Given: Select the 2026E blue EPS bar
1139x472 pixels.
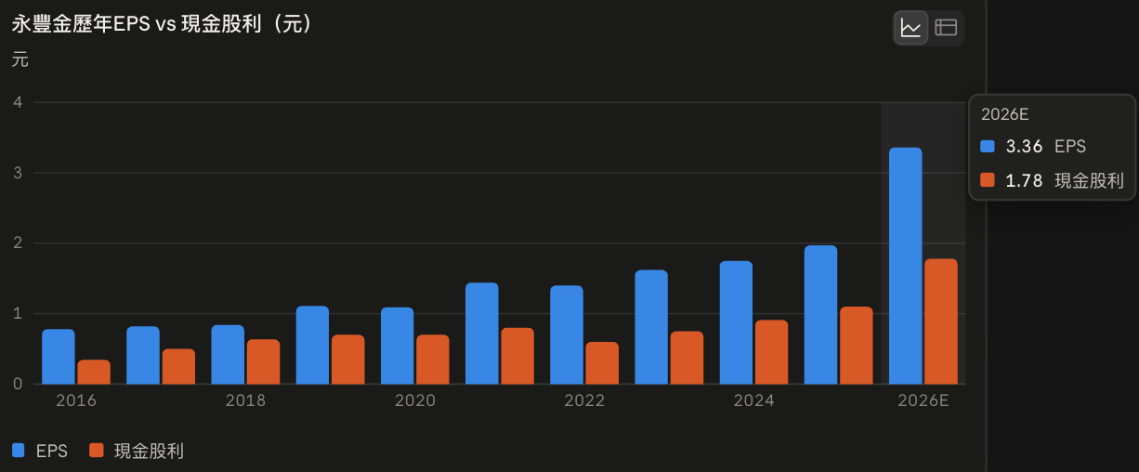Looking at the screenshot, I should [906, 266].
